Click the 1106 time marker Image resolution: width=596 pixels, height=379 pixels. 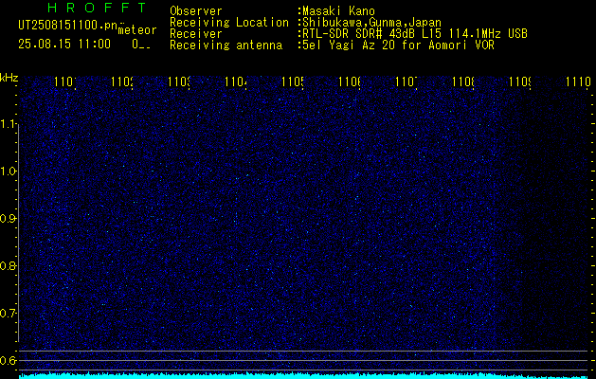point(350,81)
